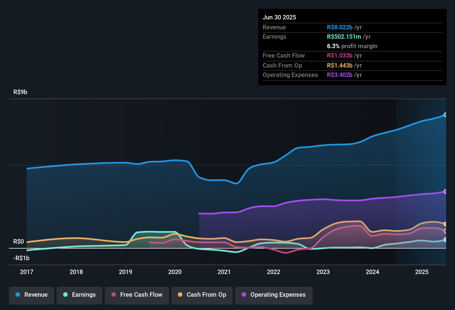The image size is (455, 310).
Task: Click the Operating Expenses line endpoint marker
Action: coord(445,191)
